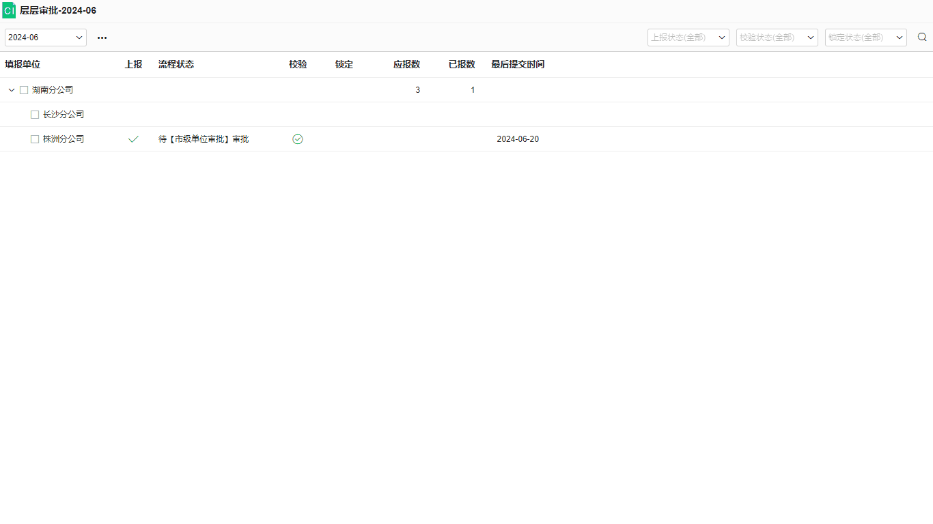Collapse the 湖南分公司 tree node
933x524 pixels.
[x=12, y=90]
